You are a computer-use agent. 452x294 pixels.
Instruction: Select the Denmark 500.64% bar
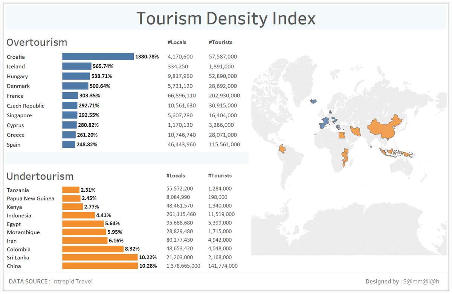[x=75, y=86]
